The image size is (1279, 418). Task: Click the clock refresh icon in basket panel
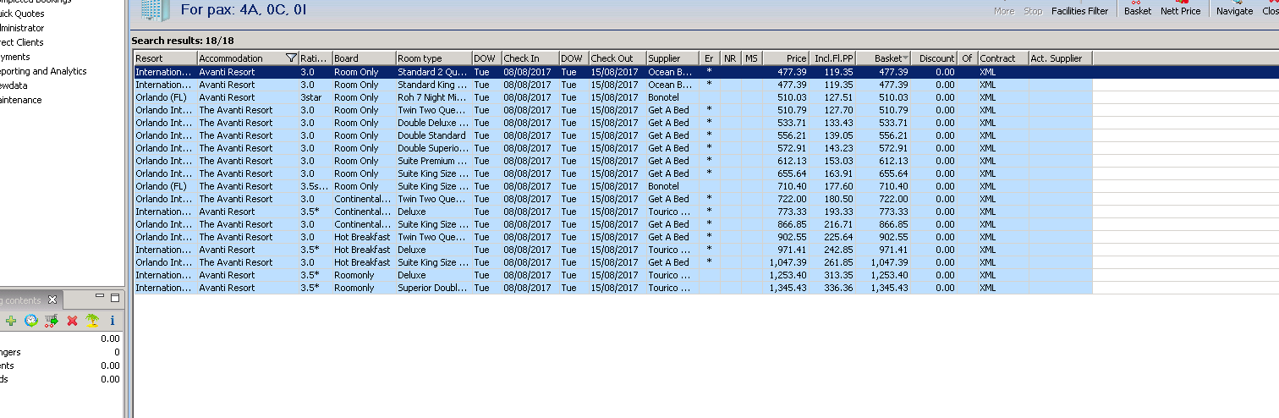[31, 321]
